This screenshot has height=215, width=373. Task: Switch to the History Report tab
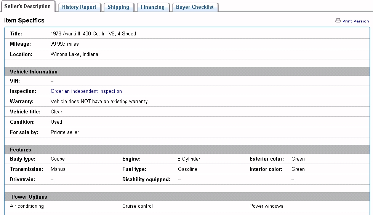point(79,7)
